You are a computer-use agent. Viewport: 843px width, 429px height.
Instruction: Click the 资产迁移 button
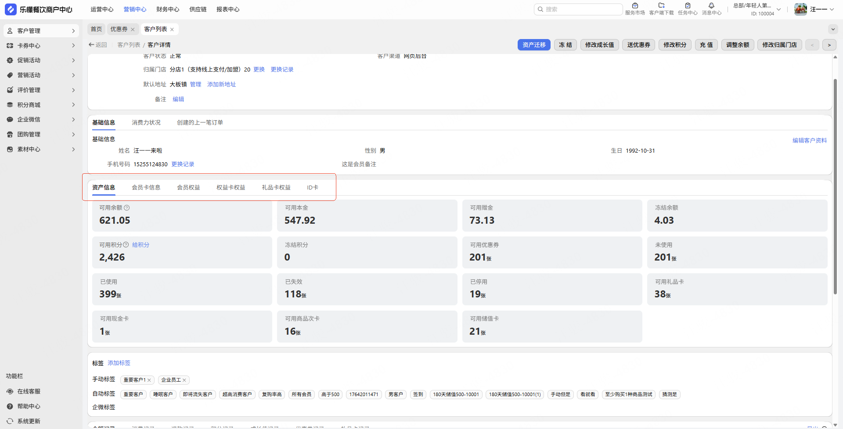[534, 45]
